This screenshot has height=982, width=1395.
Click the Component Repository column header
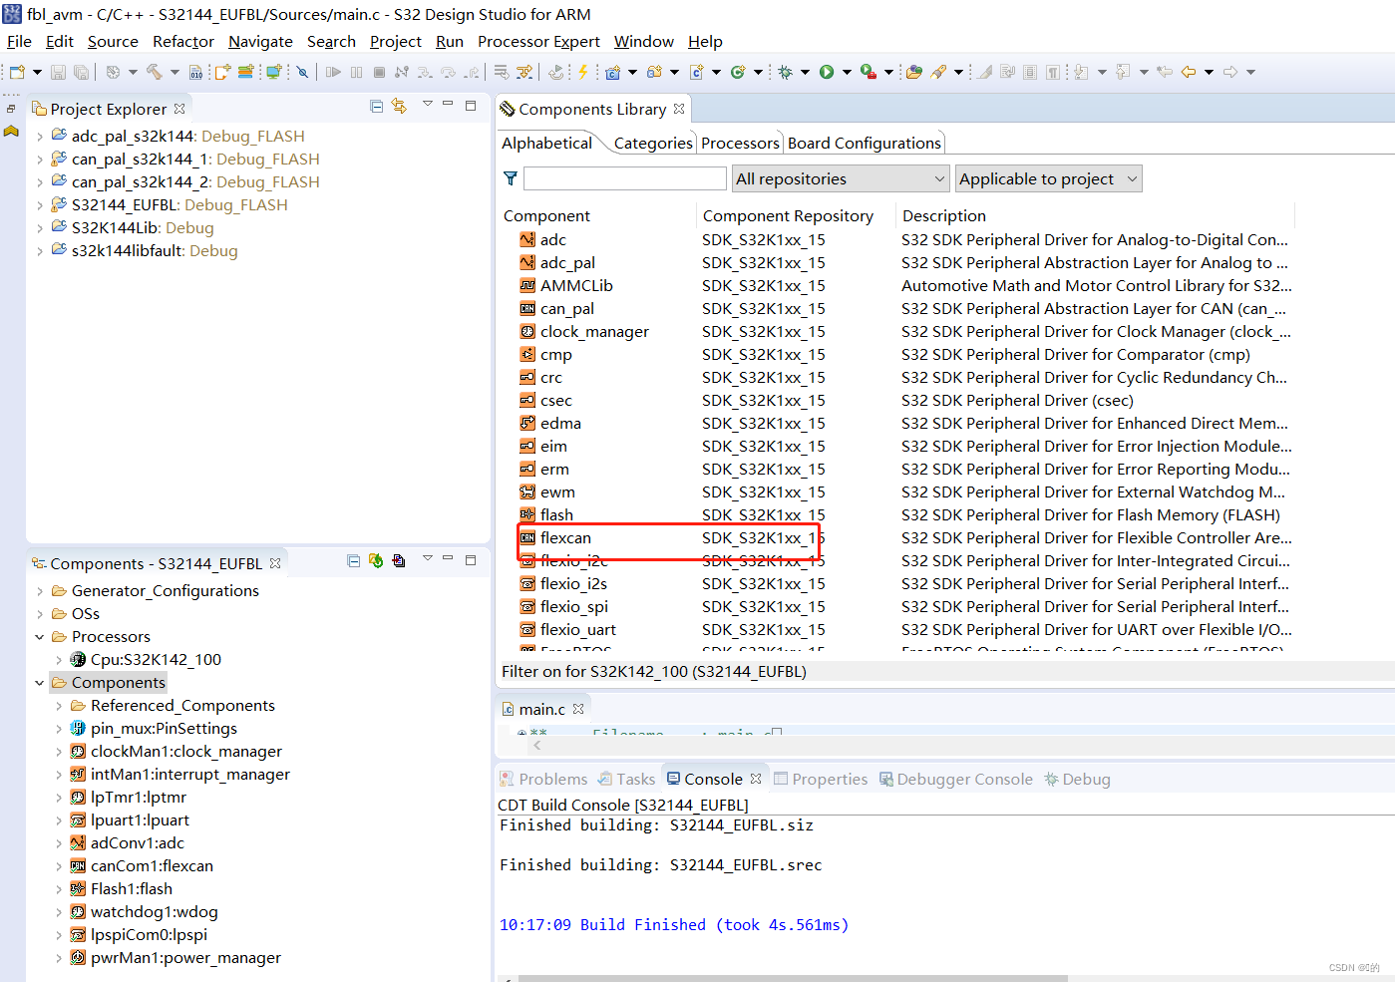(788, 215)
